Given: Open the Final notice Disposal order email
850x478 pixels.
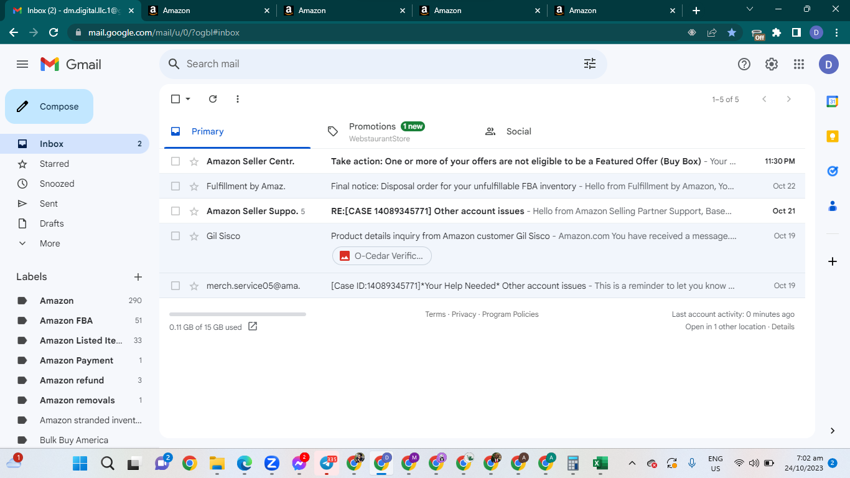Looking at the screenshot, I should pos(482,186).
